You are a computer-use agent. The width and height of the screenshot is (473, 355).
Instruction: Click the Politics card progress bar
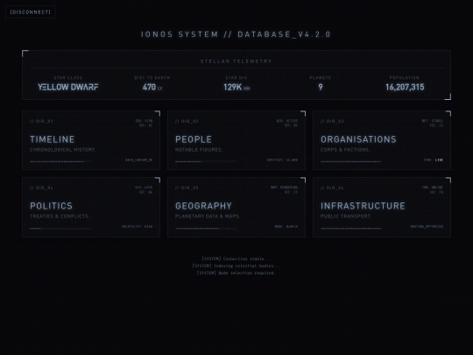click(60, 229)
